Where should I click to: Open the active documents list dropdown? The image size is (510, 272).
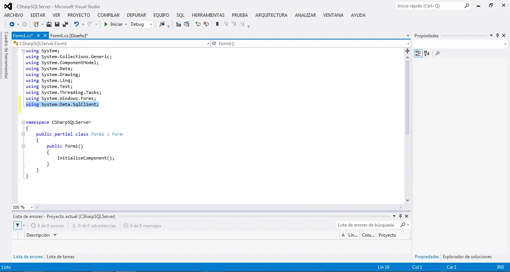pyautogui.click(x=408, y=36)
